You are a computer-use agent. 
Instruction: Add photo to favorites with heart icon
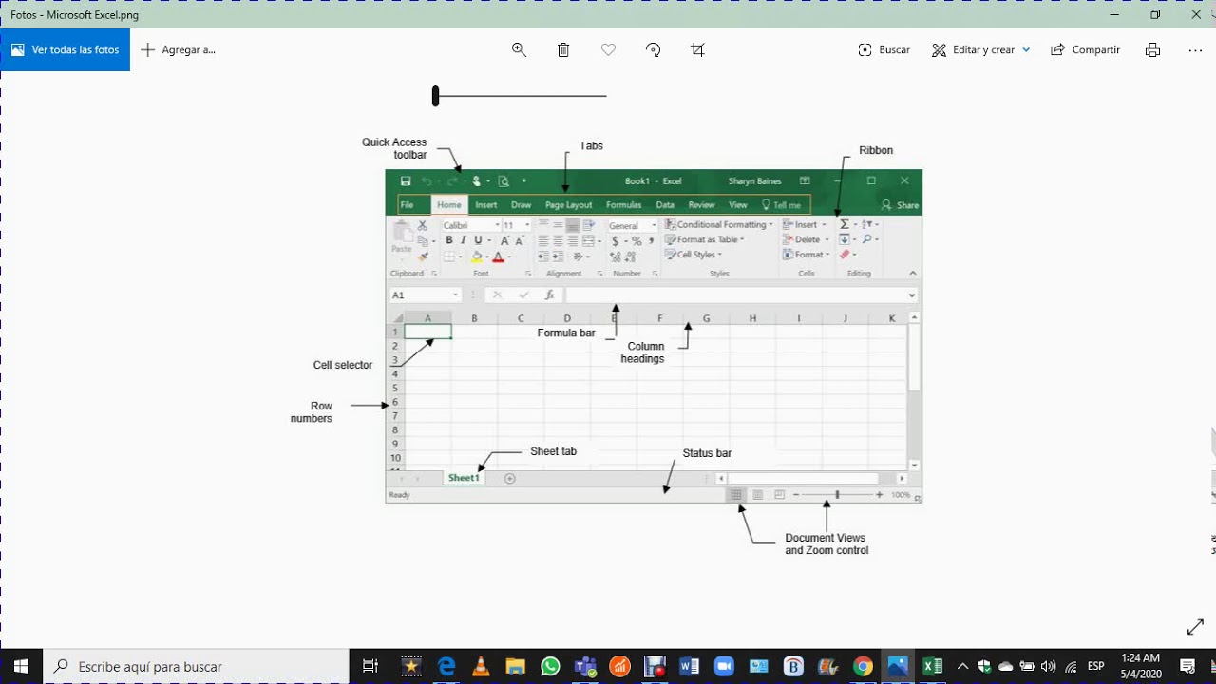pyautogui.click(x=609, y=50)
